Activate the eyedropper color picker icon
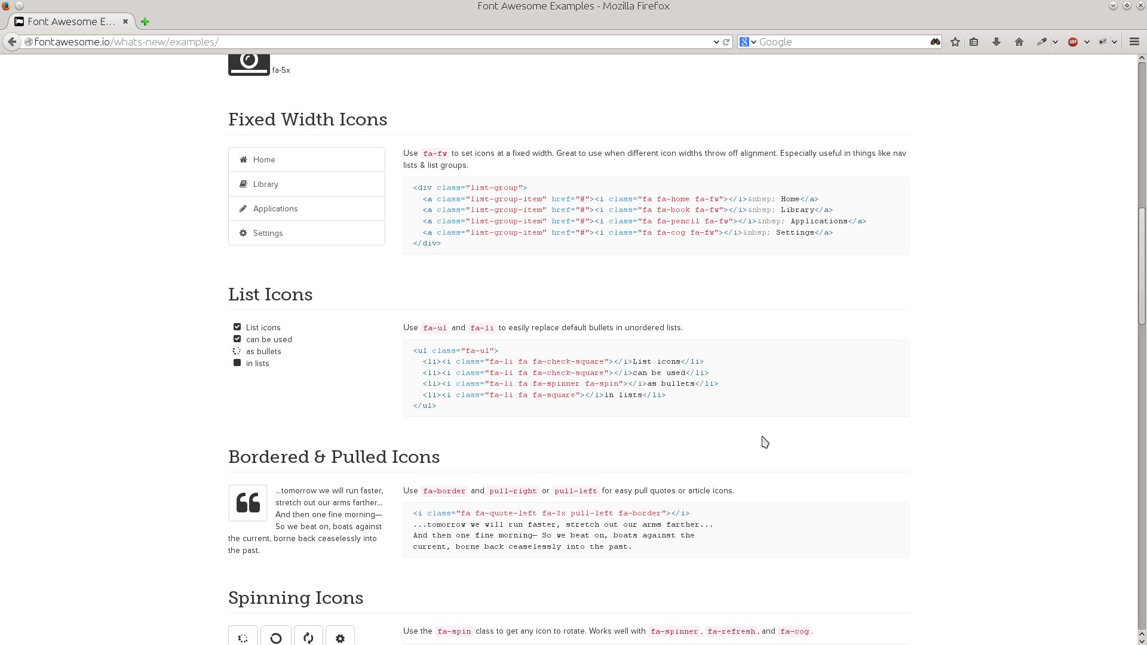This screenshot has width=1147, height=645. (1041, 42)
